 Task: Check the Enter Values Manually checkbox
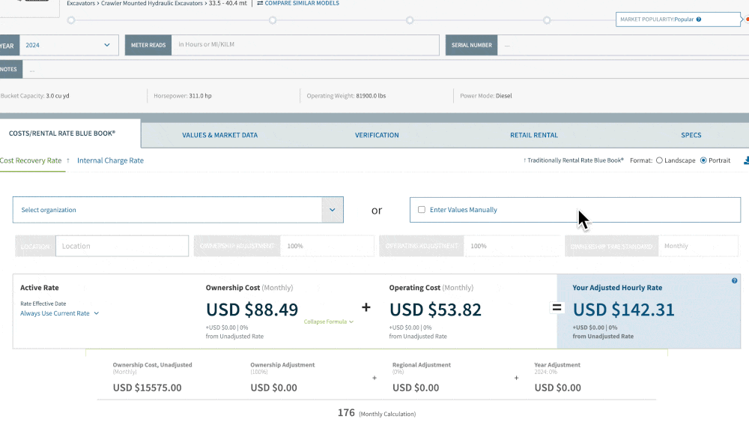pos(421,209)
